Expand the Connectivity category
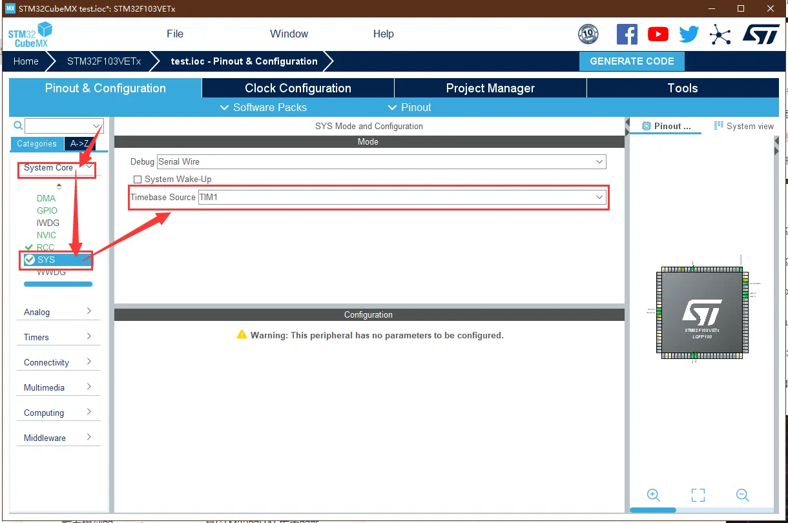The width and height of the screenshot is (788, 523). tap(59, 362)
